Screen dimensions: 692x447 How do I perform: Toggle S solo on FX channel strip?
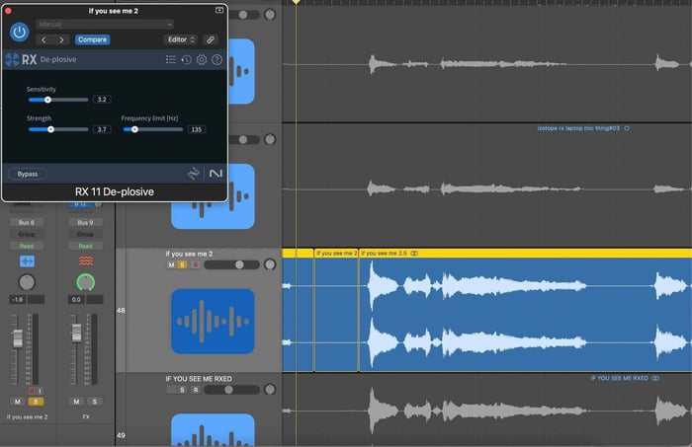coord(95,402)
